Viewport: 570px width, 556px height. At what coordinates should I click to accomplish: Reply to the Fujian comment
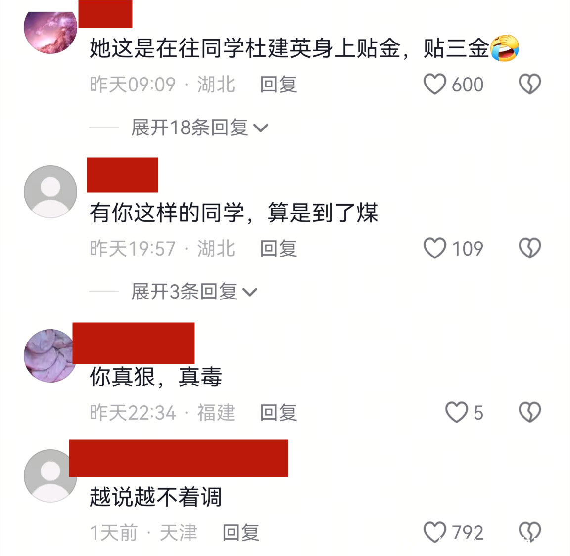279,412
